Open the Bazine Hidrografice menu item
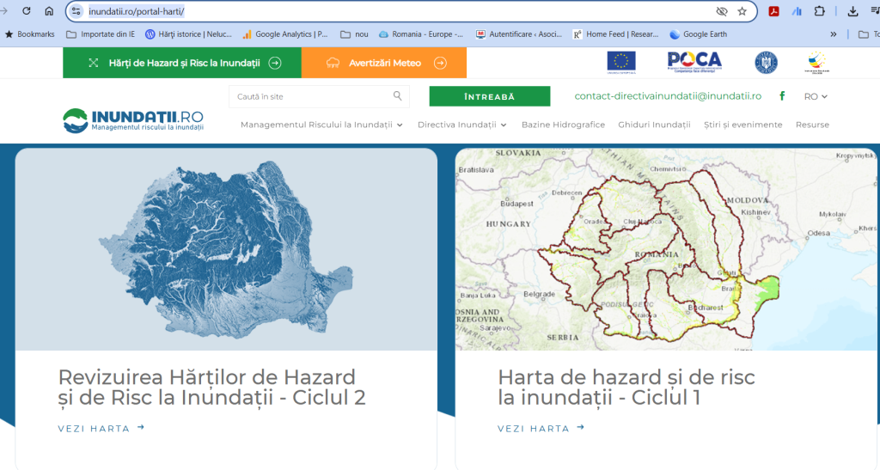 pyautogui.click(x=563, y=125)
